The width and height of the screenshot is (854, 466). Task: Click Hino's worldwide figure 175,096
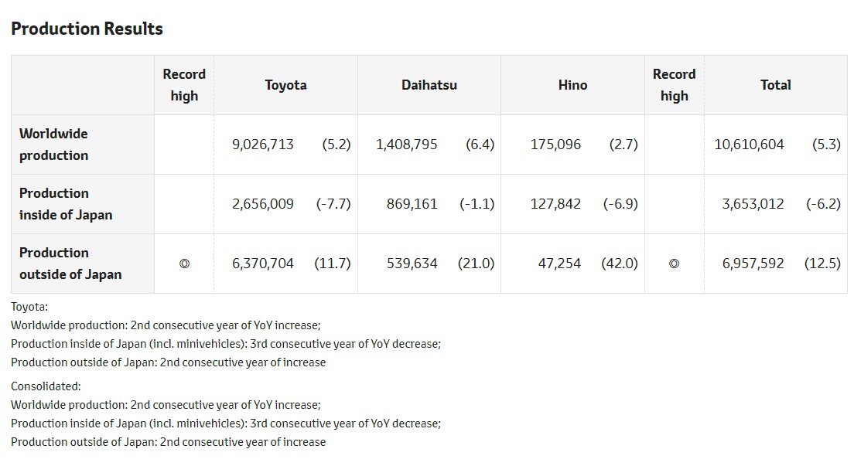pos(555,145)
